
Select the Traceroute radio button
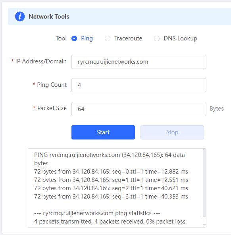point(108,38)
